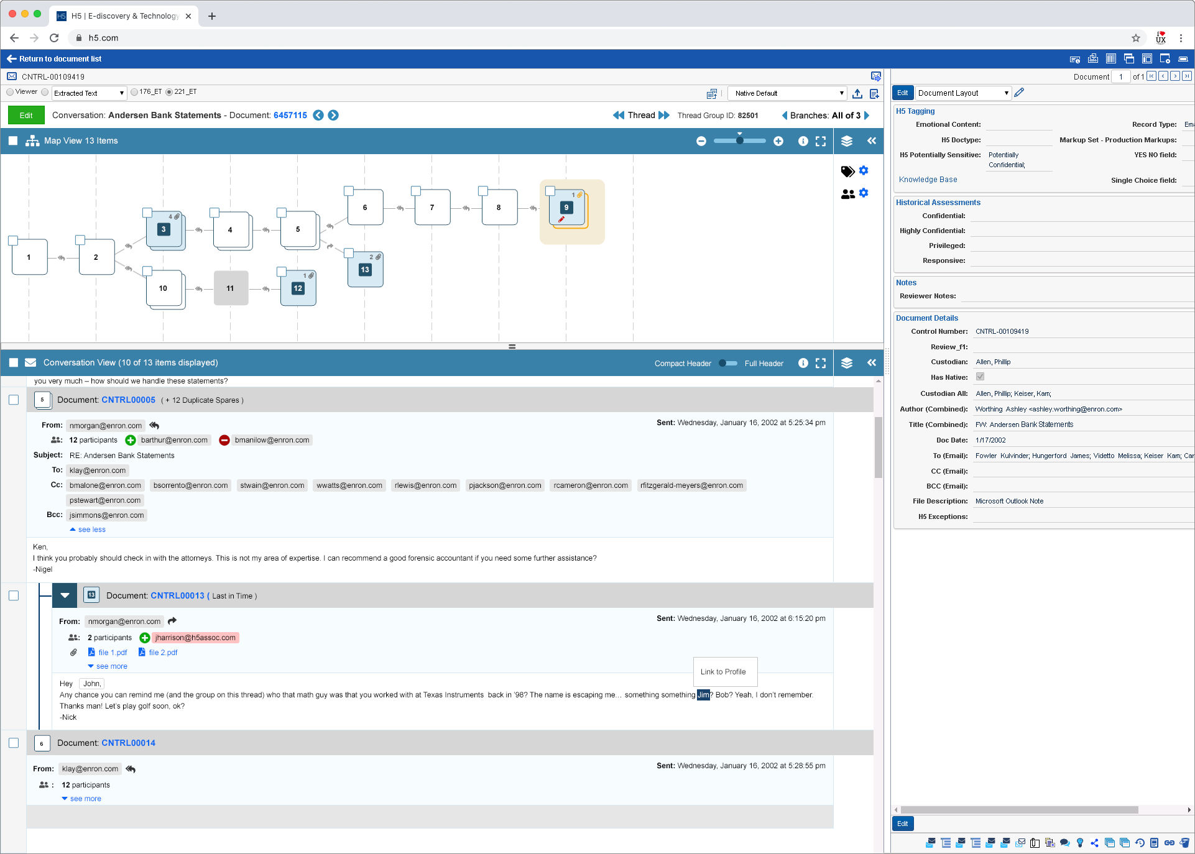Click the green Edit button
This screenshot has height=854, width=1195.
(26, 115)
